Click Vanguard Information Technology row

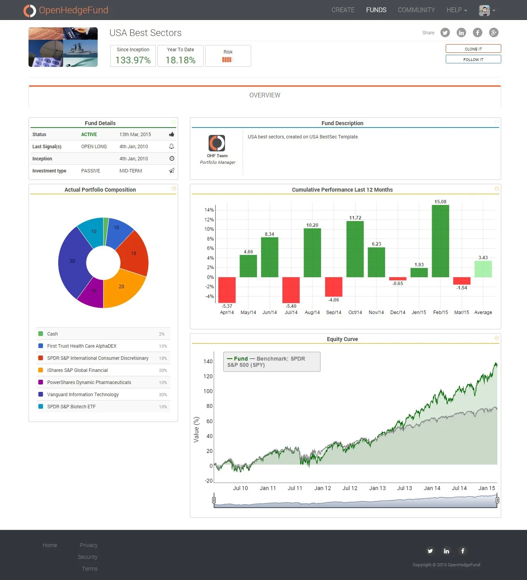tap(103, 394)
